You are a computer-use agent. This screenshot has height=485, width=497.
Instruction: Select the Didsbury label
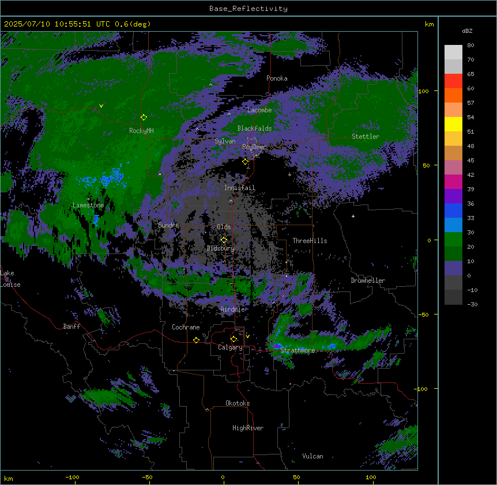(x=221, y=248)
